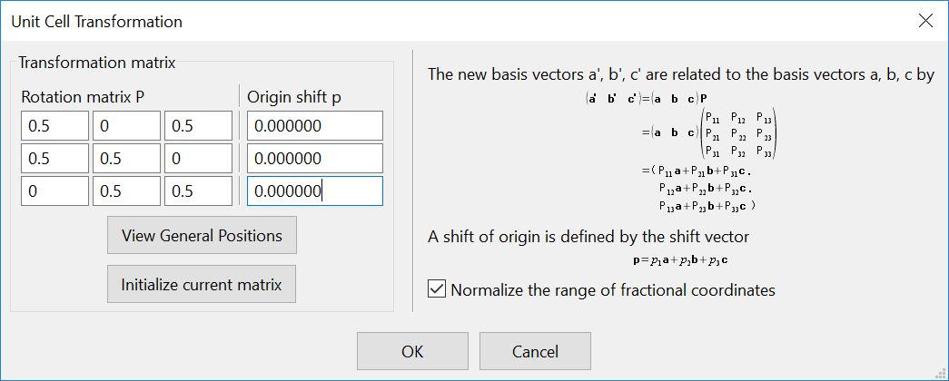Click rotation matrix field row 2, column 1
949x381 pixels.
tap(54, 159)
